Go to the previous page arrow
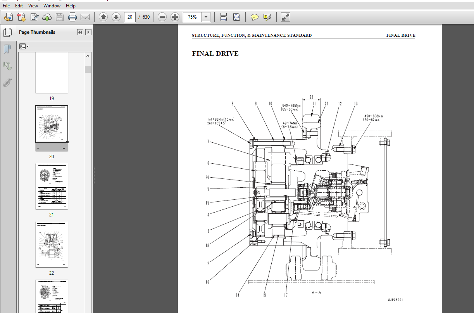 103,17
